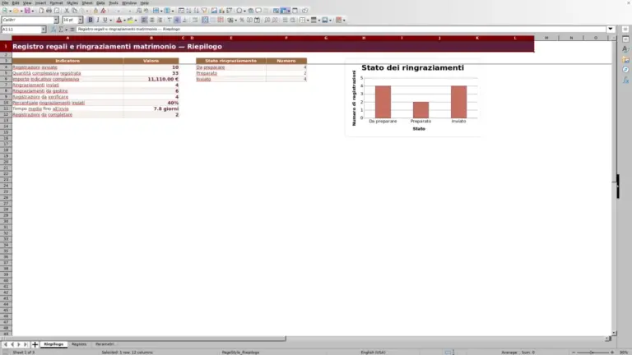
Task: Click the font color red swatch
Action: coord(118,20)
